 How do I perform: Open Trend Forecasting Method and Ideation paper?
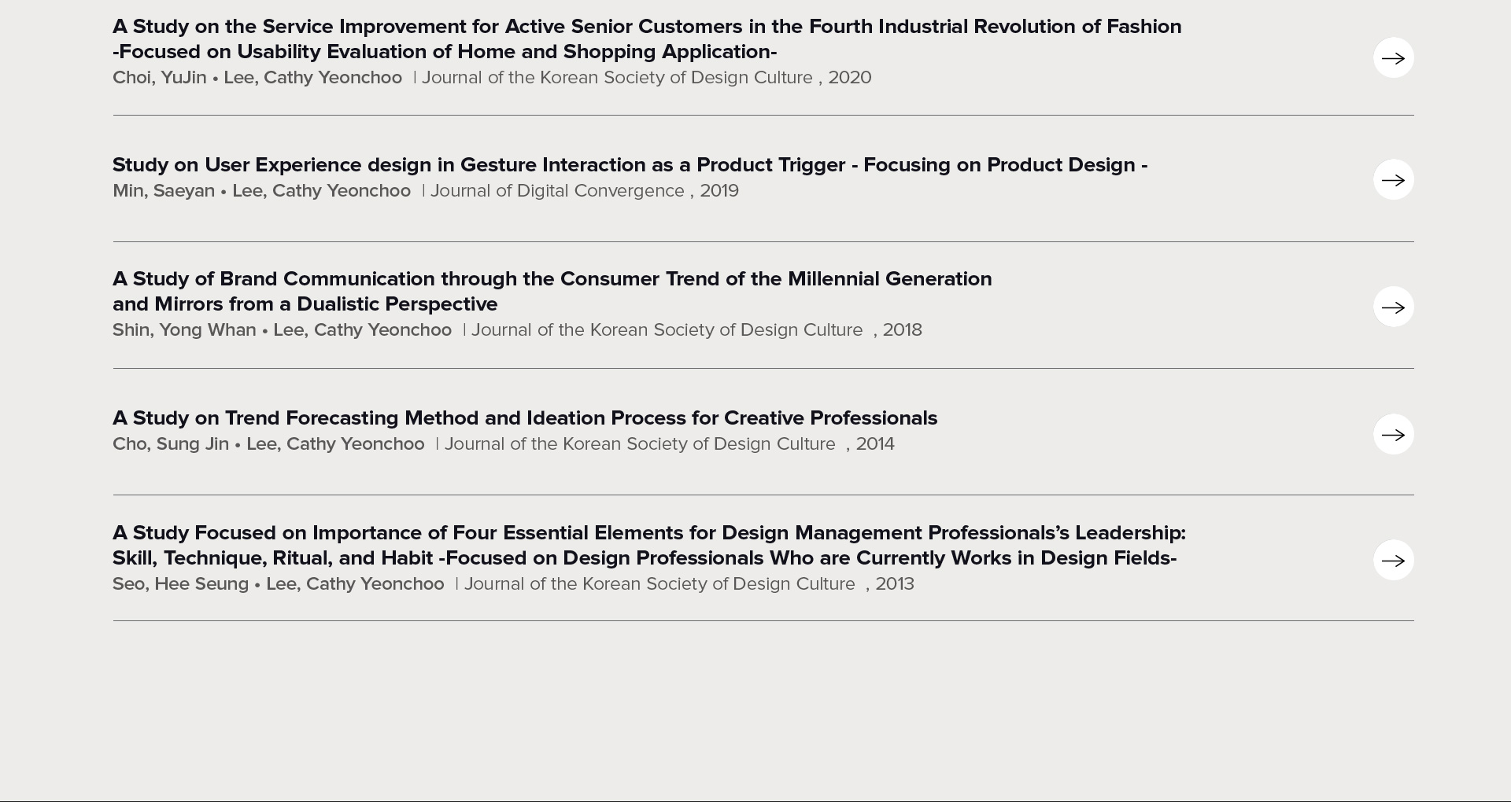click(524, 418)
